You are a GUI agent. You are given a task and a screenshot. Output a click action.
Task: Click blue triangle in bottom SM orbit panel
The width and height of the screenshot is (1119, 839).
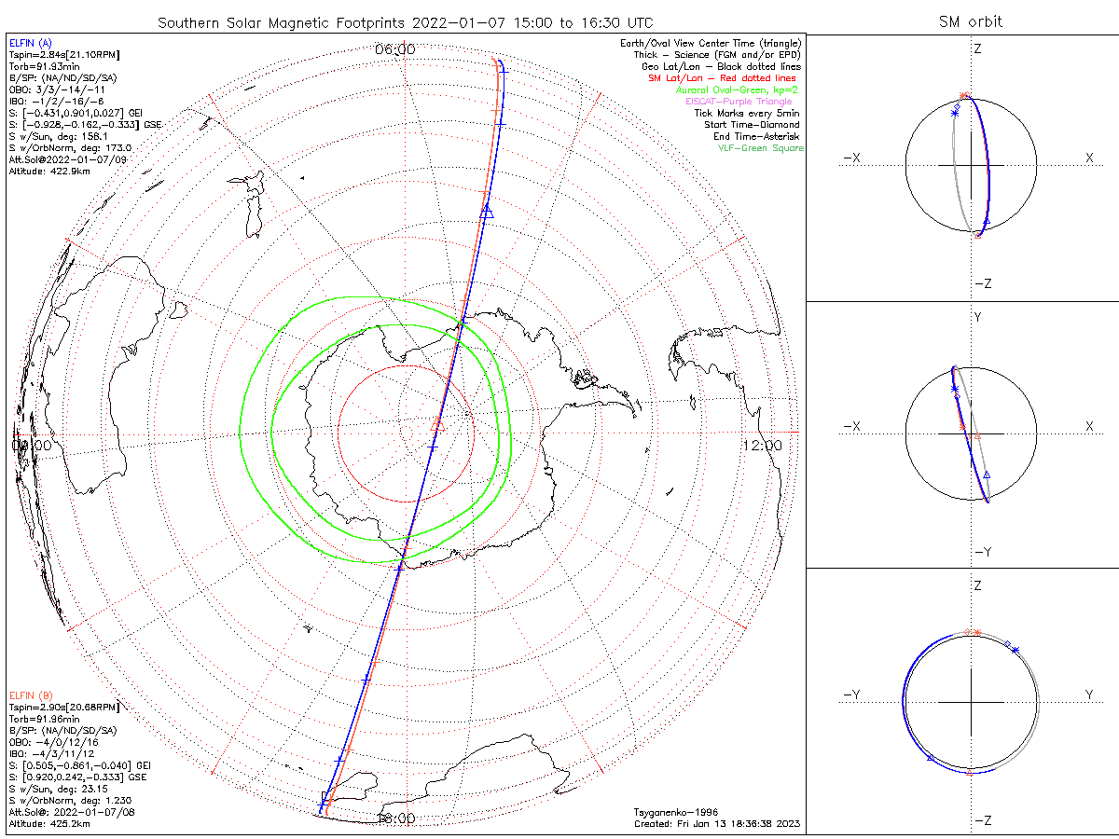931,759
